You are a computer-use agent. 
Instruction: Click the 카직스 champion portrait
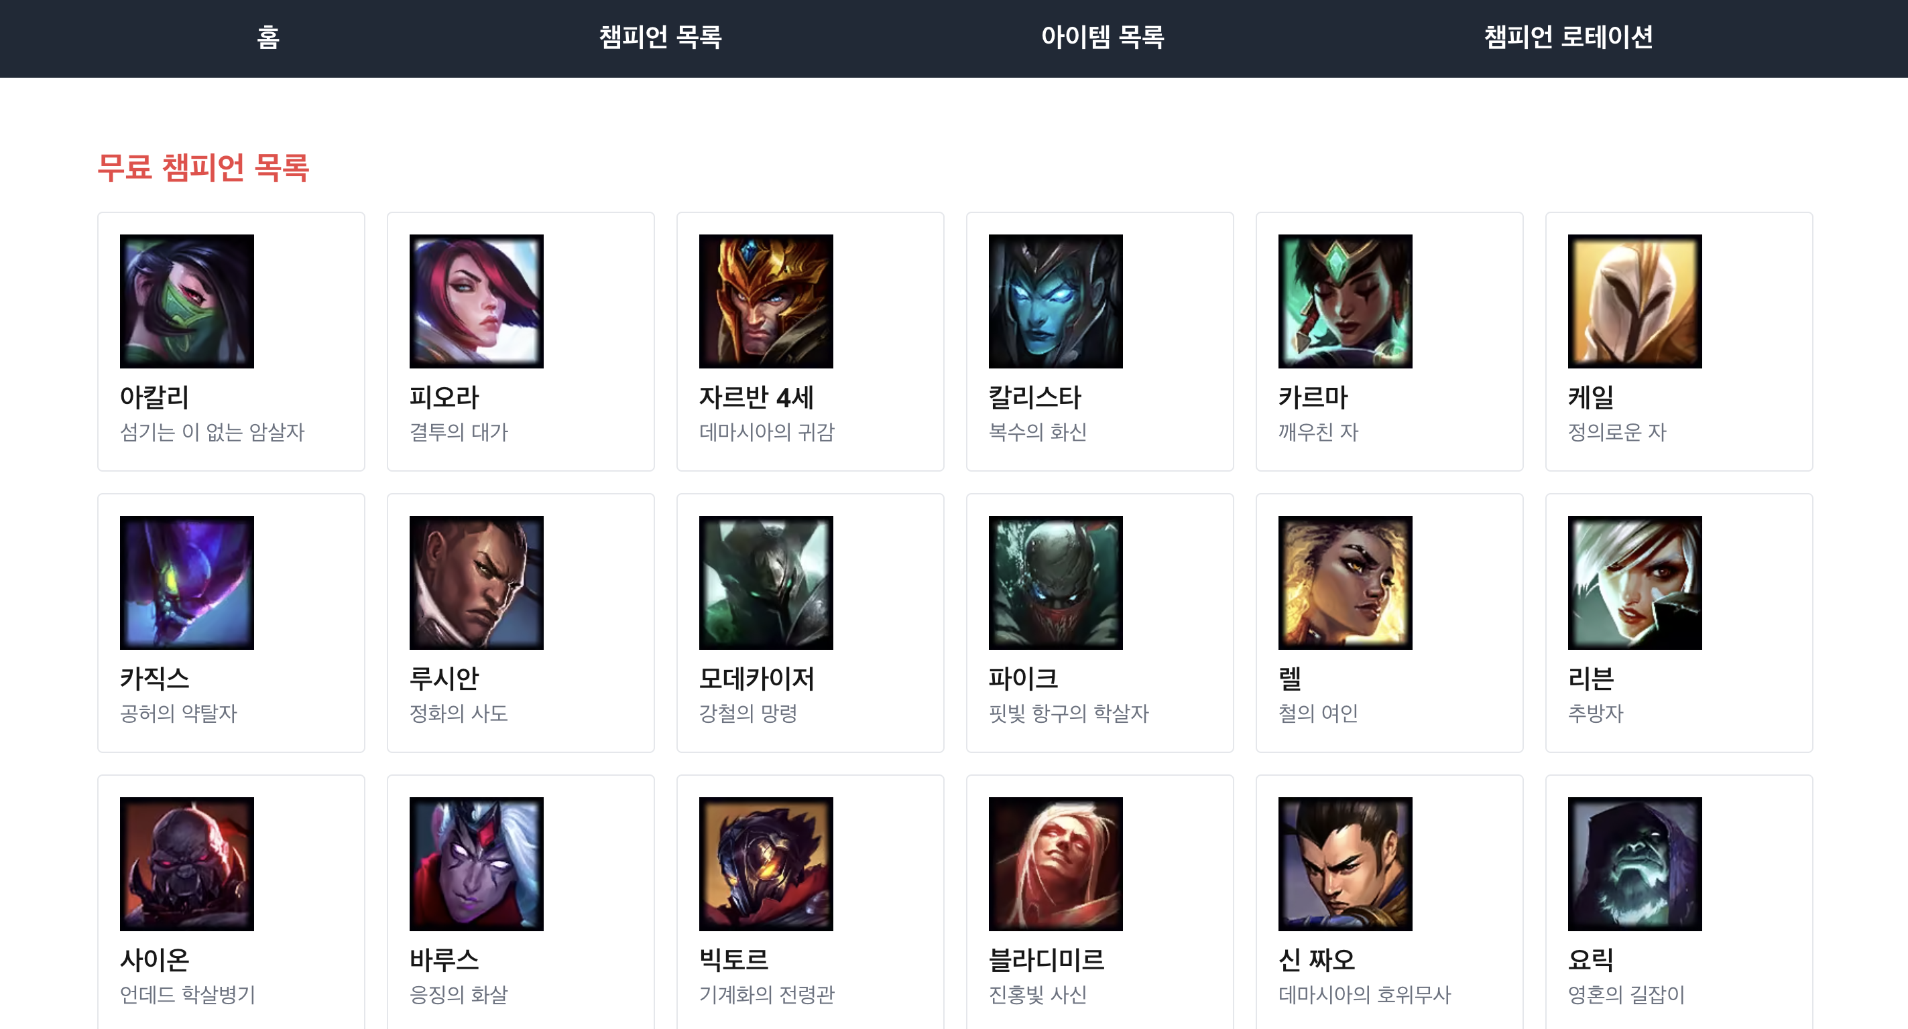(x=186, y=583)
